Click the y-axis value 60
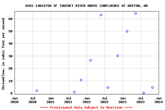 point(10,19)
